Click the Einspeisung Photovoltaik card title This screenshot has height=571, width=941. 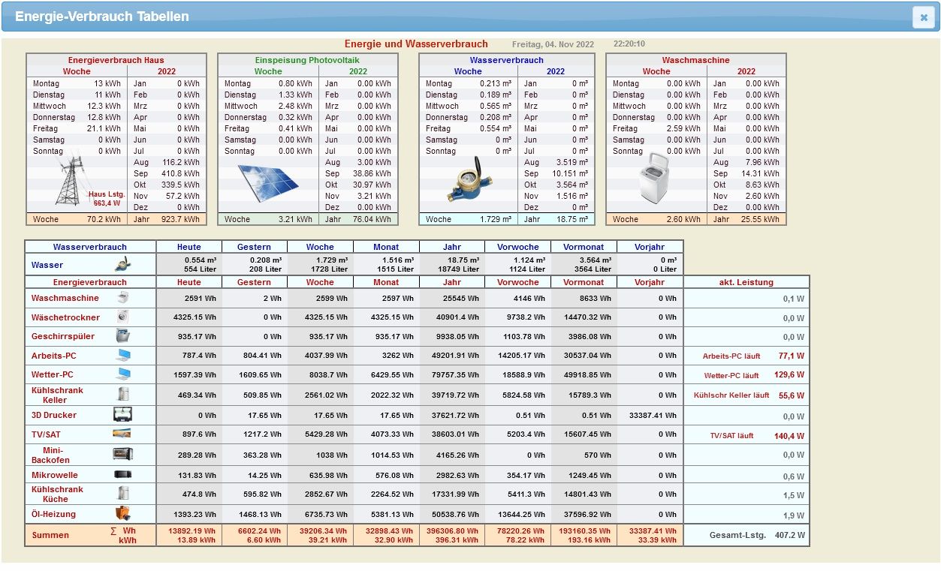coord(307,60)
